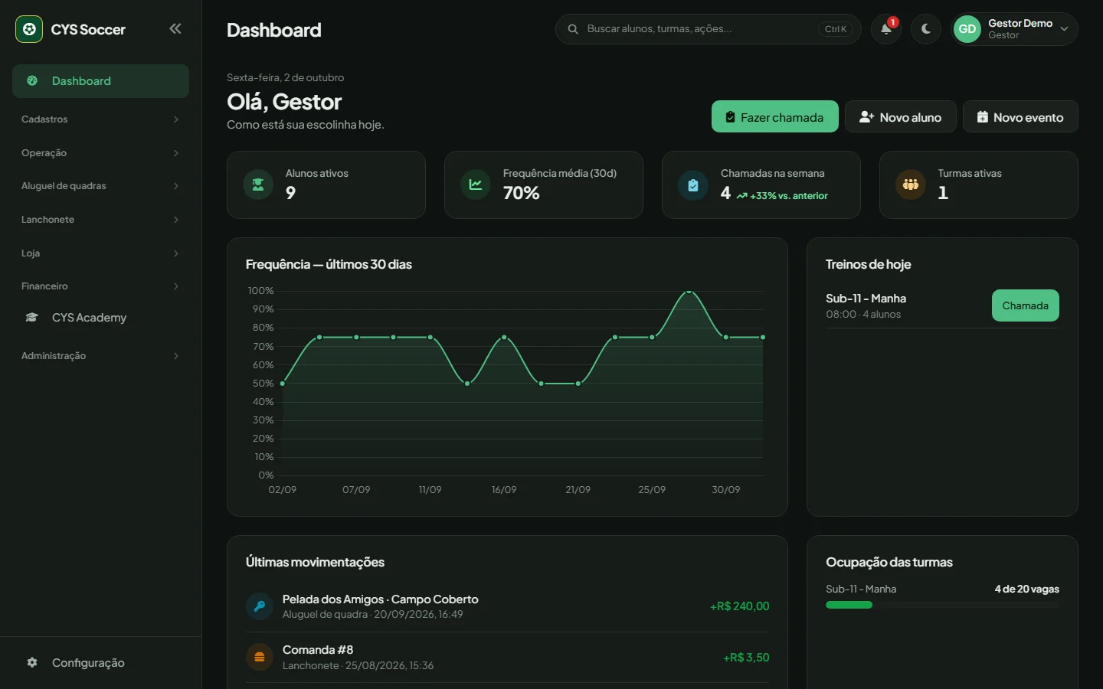Screen dimensions: 1103x689
Task: Open the Lanchonete sidebar section
Action: [x=100, y=220]
